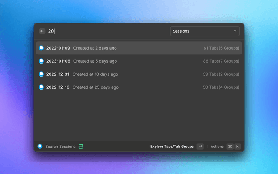Click the search input field
The height and width of the screenshot is (174, 278).
tap(109, 31)
